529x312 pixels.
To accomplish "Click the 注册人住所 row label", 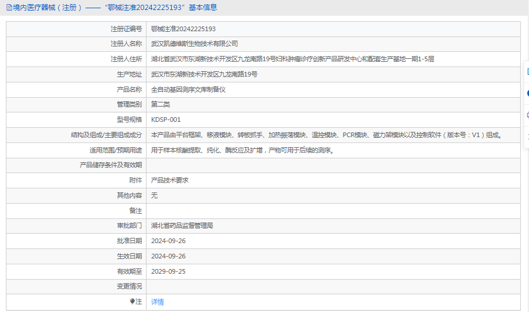I will click(126, 59).
